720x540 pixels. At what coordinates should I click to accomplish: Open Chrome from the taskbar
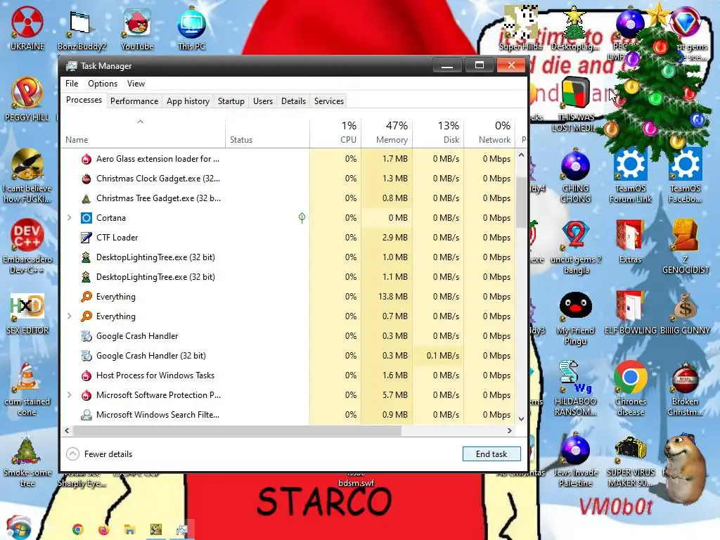point(77,529)
